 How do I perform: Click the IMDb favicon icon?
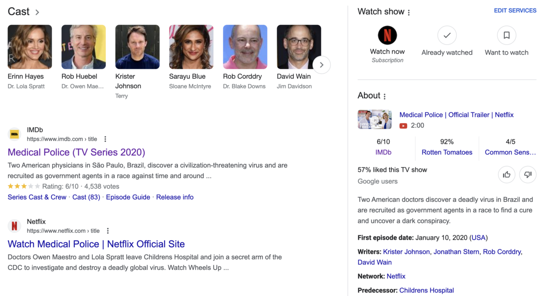click(x=14, y=134)
